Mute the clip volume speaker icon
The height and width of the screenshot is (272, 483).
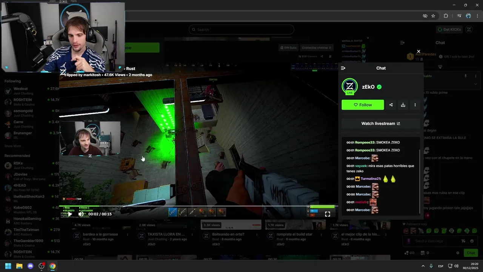(81, 214)
